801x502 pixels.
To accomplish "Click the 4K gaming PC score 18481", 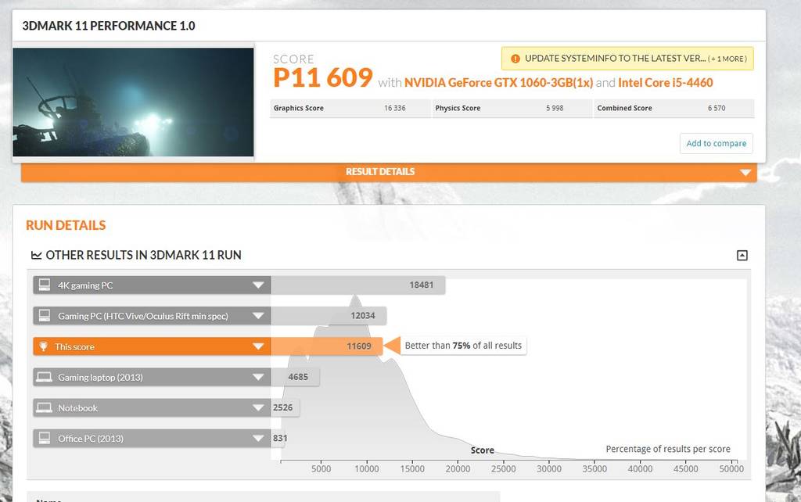I will click(x=422, y=285).
